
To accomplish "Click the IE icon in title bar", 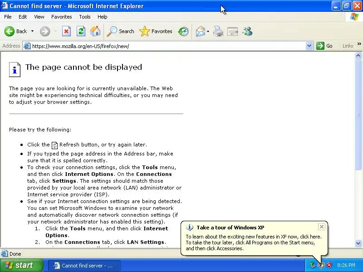I will pos(4,5).
